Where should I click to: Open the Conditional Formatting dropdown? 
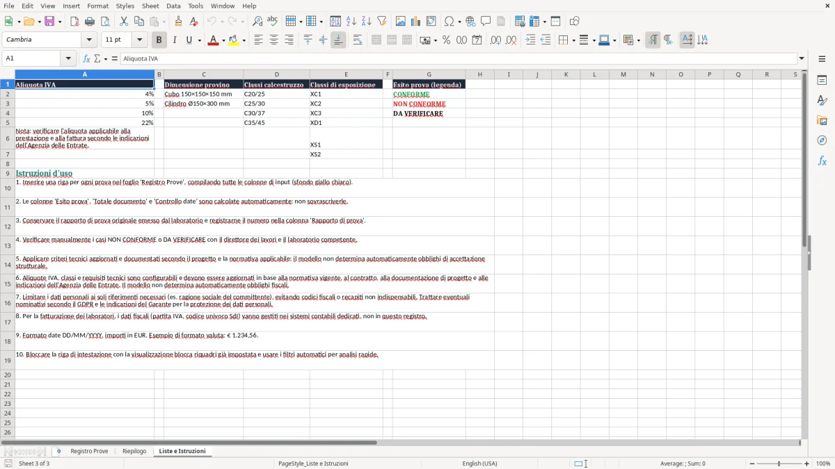[x=639, y=40]
